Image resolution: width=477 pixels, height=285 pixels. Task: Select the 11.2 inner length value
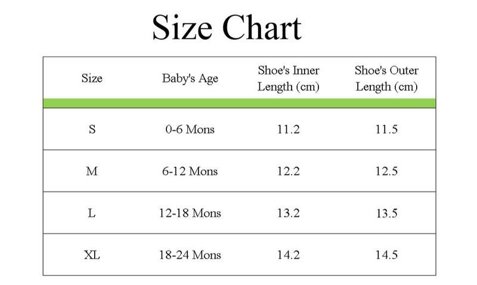[x=289, y=129]
